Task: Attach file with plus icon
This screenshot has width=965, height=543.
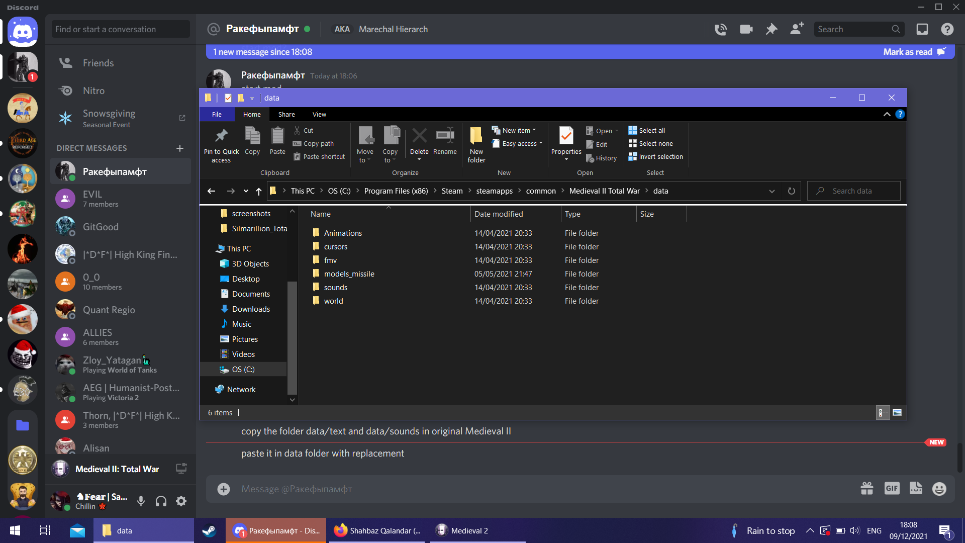Action: tap(224, 489)
